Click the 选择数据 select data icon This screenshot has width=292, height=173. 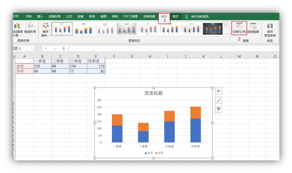253,28
